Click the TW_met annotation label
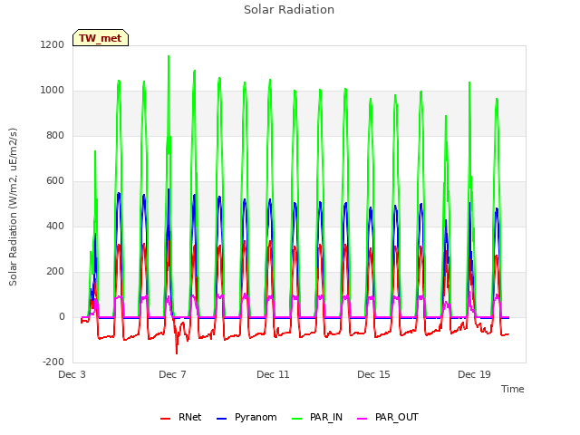The image size is (580, 435). 101,38
